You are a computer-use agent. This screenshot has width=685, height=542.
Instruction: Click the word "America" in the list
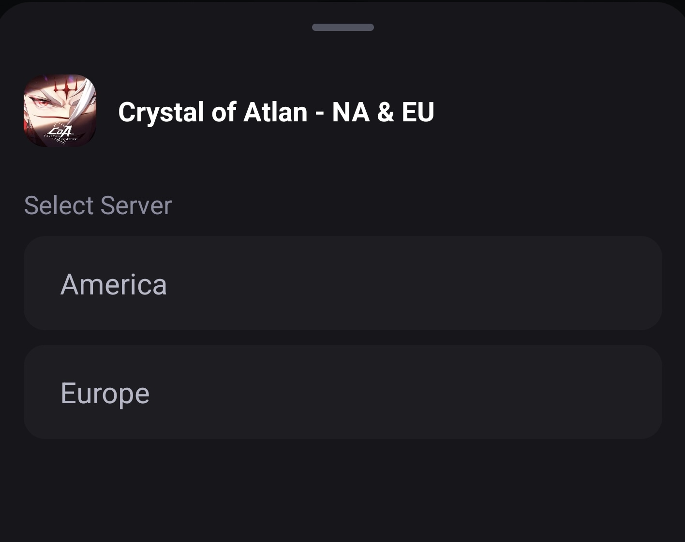click(x=114, y=284)
